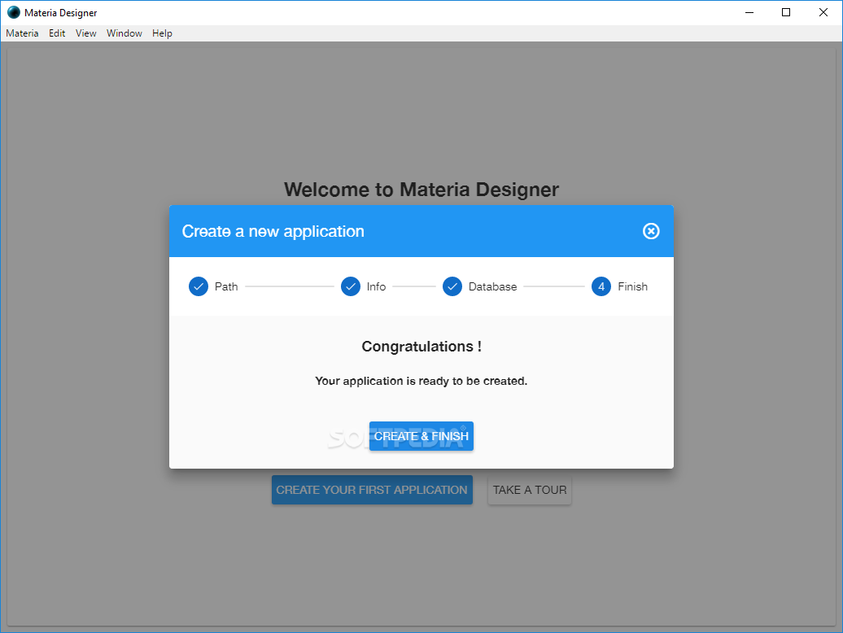Viewport: 843px width, 633px height.
Task: Select the Path step label
Action: [226, 286]
